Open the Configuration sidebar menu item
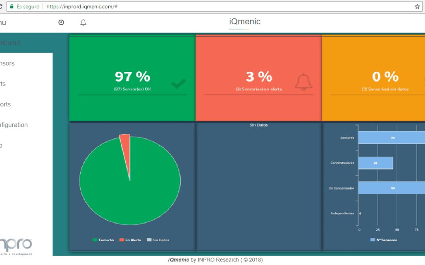Image resolution: width=425 pixels, height=265 pixels. [13, 125]
